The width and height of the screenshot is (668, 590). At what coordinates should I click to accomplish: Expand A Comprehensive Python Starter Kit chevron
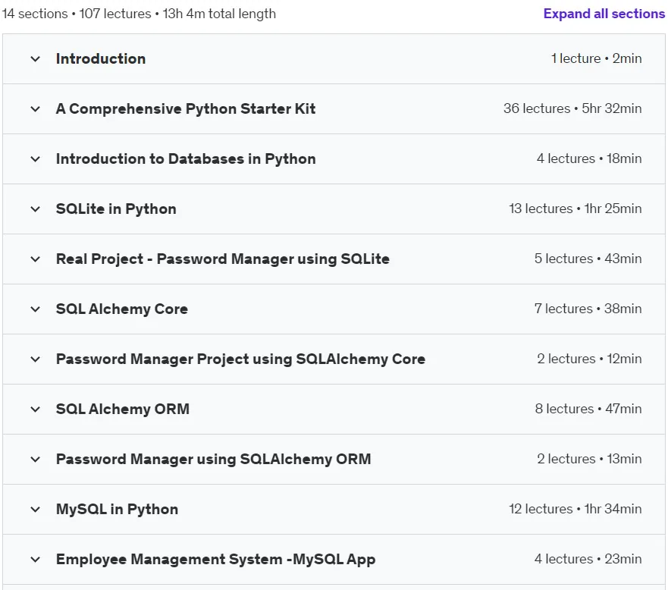click(x=36, y=109)
